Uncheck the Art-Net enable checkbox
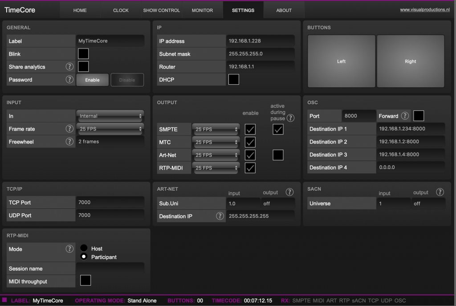This screenshot has height=306, width=456. (x=250, y=155)
